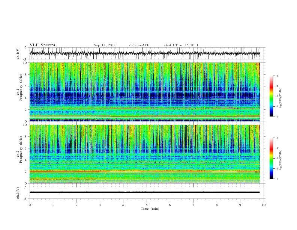Click the lower color bar legend
This screenshot has height=230, width=297.
pyautogui.click(x=271, y=158)
